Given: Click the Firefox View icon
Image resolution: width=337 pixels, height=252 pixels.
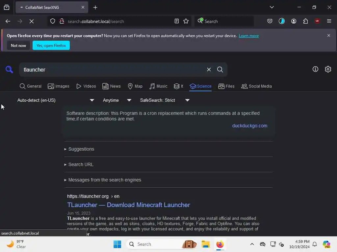Looking at the screenshot, I should click(x=7, y=7).
